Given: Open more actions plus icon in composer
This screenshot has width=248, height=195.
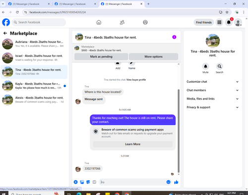Looking at the screenshot, I should (x=75, y=182).
